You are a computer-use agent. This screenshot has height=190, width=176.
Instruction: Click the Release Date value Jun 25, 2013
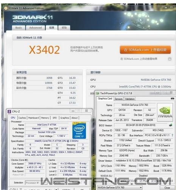pyautogui.click(x=122, y=120)
